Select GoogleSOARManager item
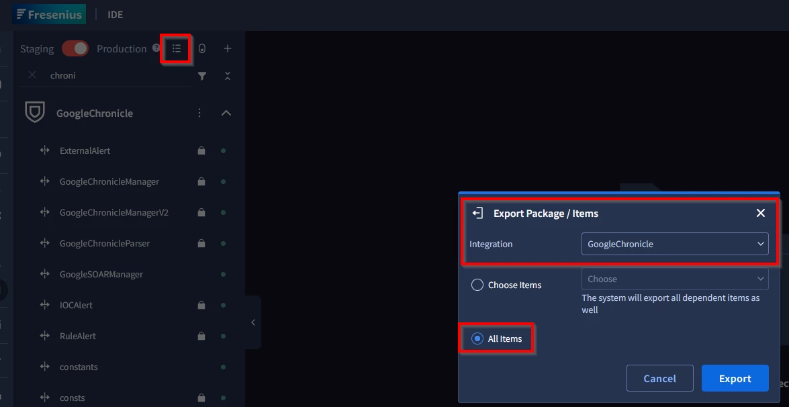This screenshot has height=407, width=789. pos(101,274)
